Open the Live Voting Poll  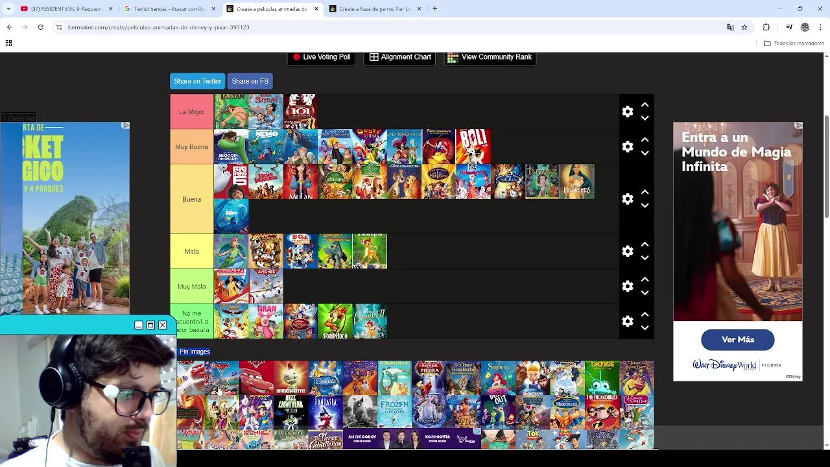[x=321, y=57]
